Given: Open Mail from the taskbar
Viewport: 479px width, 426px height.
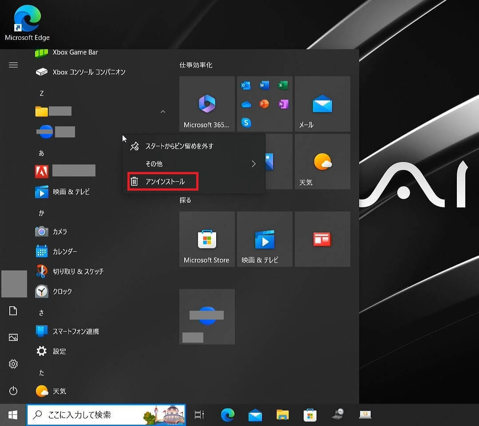Looking at the screenshot, I should [x=255, y=415].
